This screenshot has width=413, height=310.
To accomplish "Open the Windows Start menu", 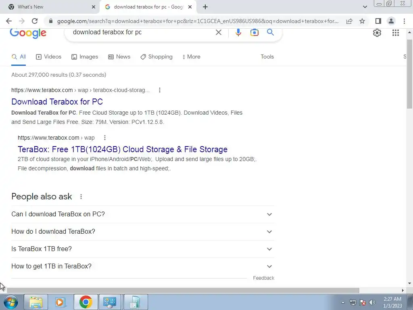I will tap(11, 302).
